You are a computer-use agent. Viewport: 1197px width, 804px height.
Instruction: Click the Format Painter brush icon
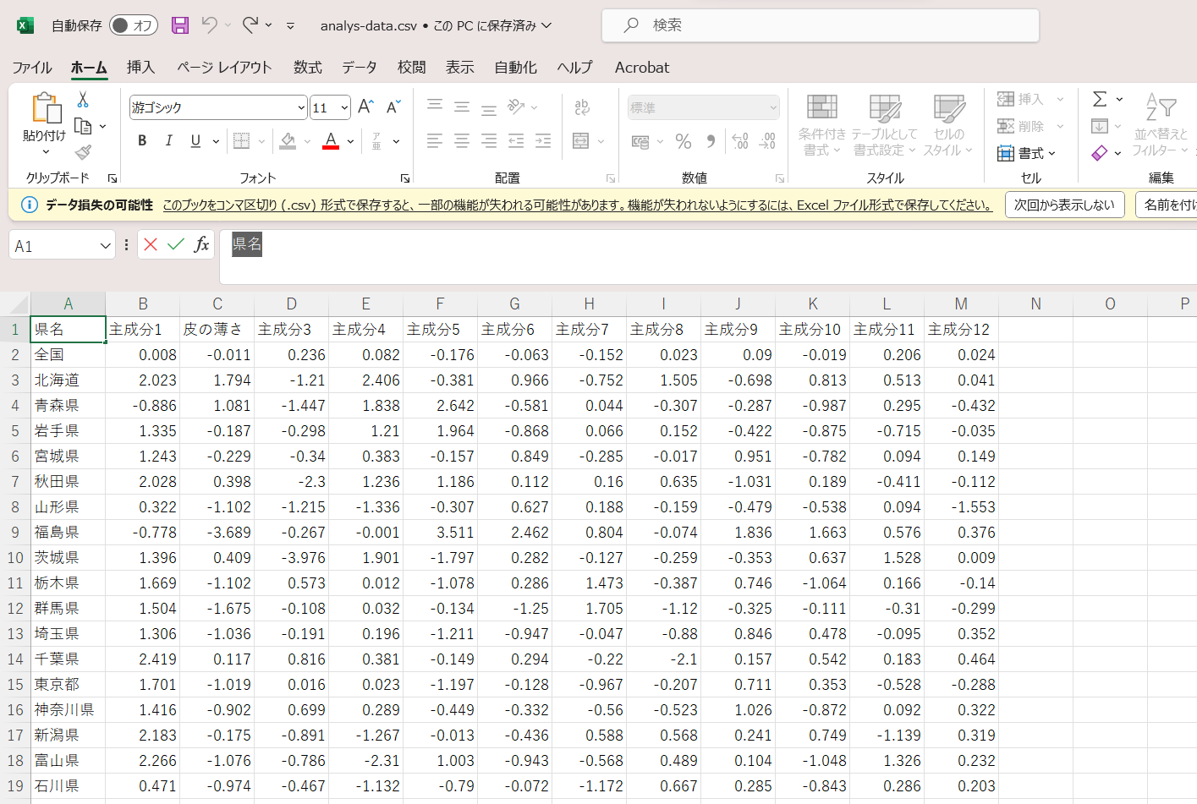coord(83,152)
